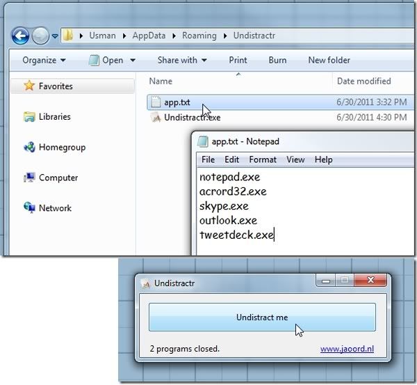Click the Undistractr.exe application icon
The image size is (417, 385).
tap(156, 118)
